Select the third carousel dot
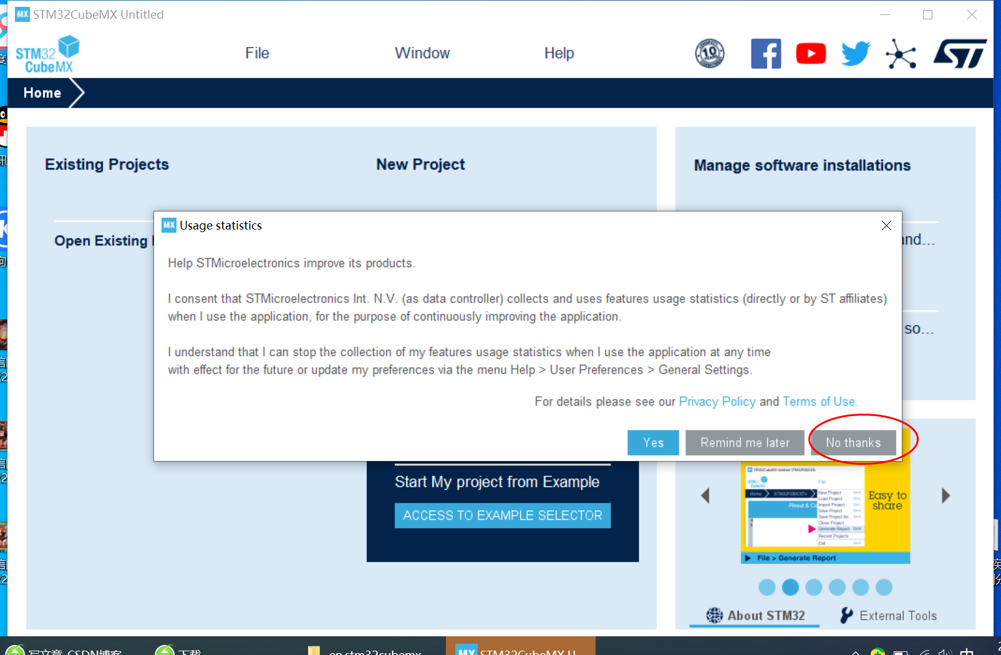Image resolution: width=1001 pixels, height=655 pixels. pos(814,587)
